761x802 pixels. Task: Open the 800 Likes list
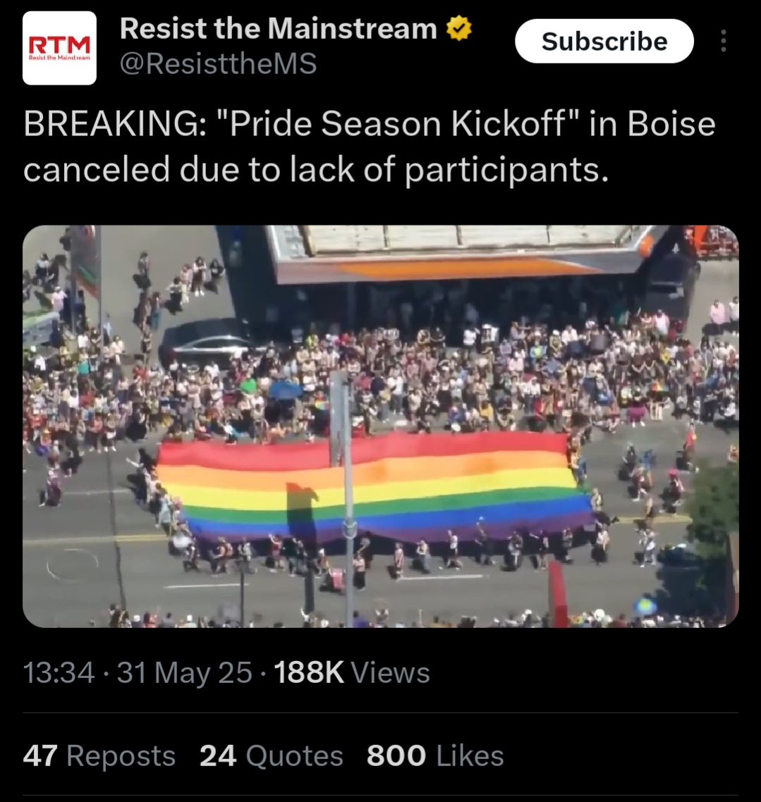click(436, 755)
